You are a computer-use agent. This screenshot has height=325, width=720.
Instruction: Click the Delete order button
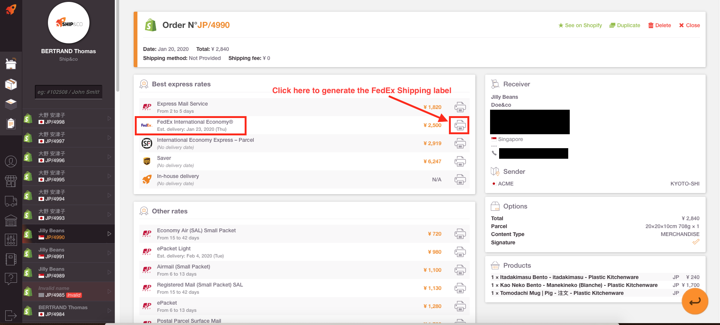click(x=660, y=25)
